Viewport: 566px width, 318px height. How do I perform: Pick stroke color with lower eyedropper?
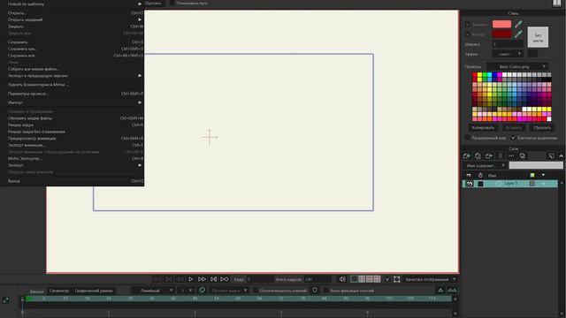518,34
